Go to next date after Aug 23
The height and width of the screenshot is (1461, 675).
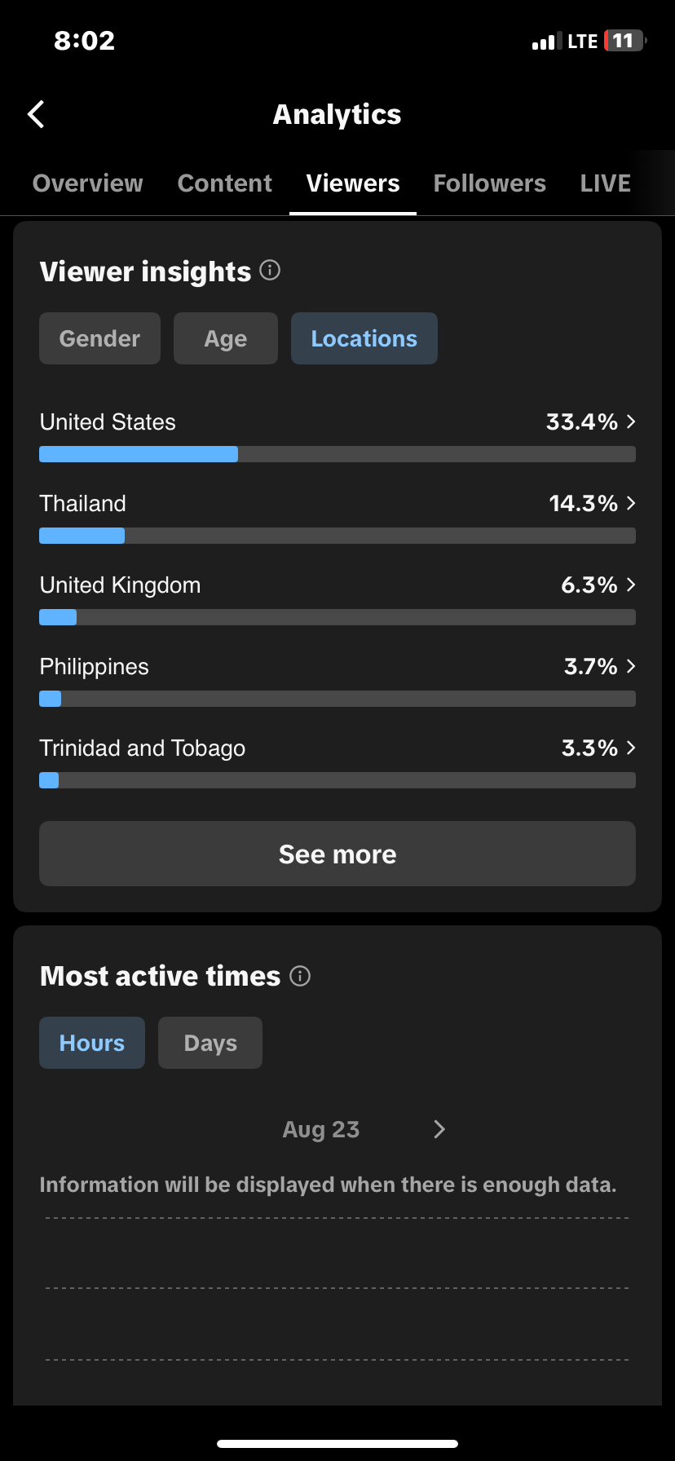[439, 1129]
